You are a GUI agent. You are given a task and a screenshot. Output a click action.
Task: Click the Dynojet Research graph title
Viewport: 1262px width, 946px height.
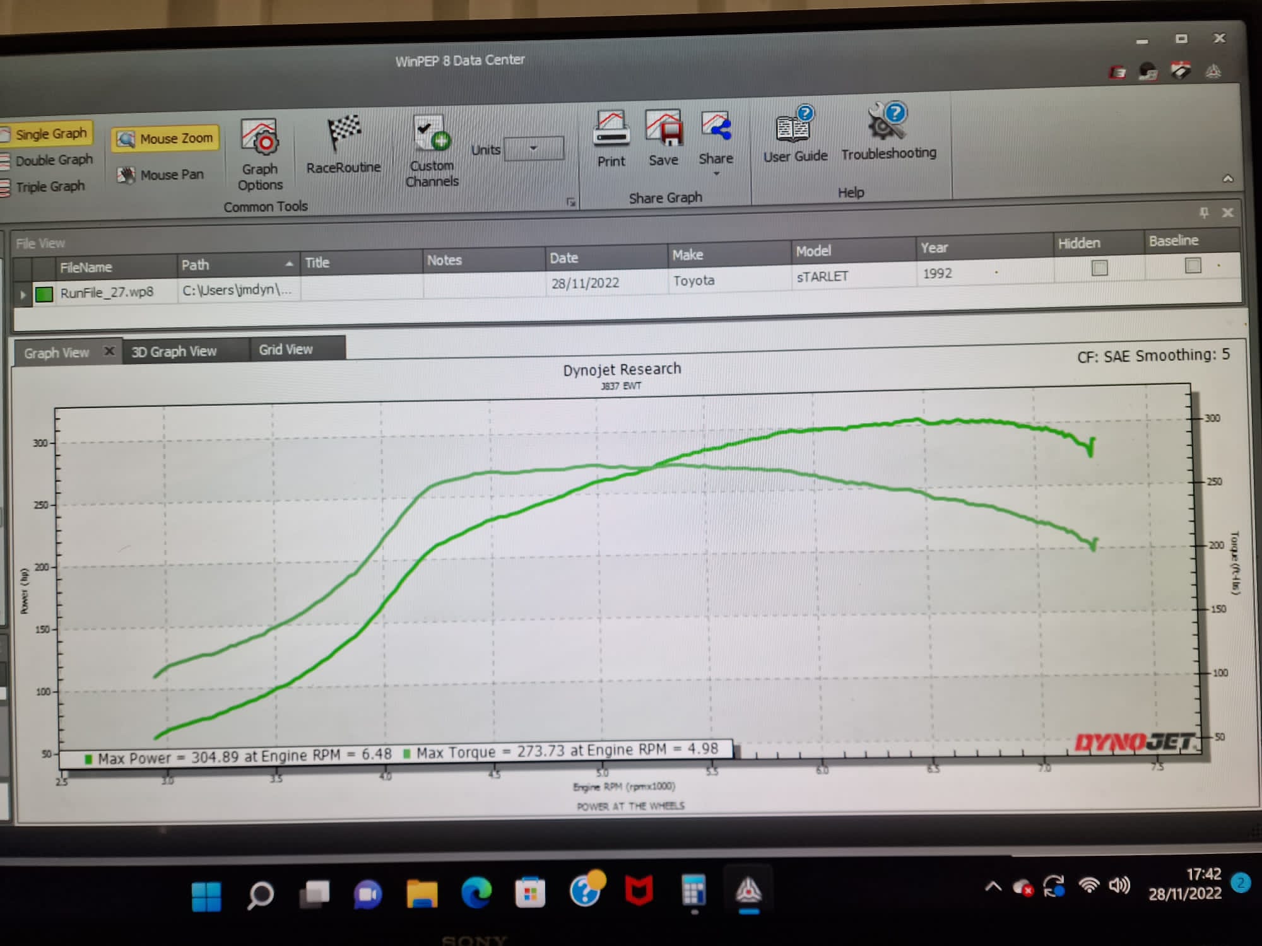(x=622, y=369)
